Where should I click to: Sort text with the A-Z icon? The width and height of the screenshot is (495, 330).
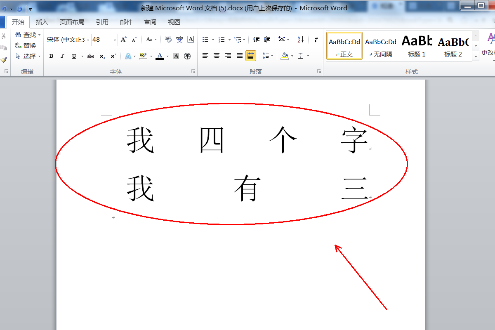pyautogui.click(x=300, y=40)
